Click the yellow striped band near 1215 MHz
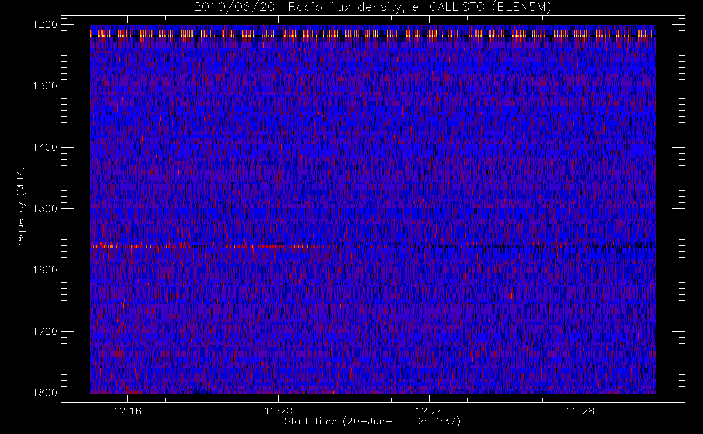This screenshot has width=703, height=434. [373, 33]
